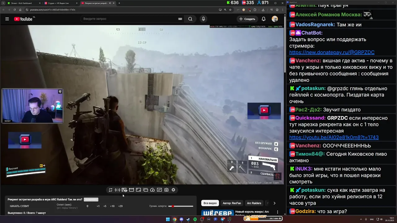397x223 pixels.
Task: Open the donatepay.ru link in chat
Action: point(332,52)
